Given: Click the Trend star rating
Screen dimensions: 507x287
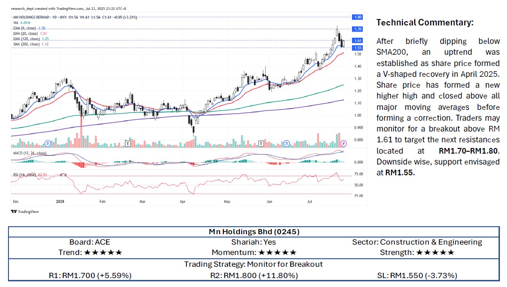Looking at the screenshot, I should point(103,253).
